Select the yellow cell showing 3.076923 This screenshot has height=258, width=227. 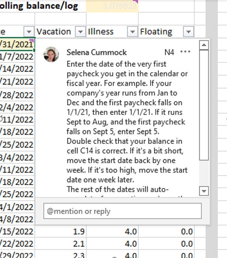pos(112,6)
